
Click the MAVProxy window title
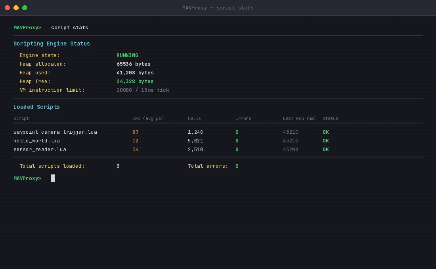(x=218, y=8)
